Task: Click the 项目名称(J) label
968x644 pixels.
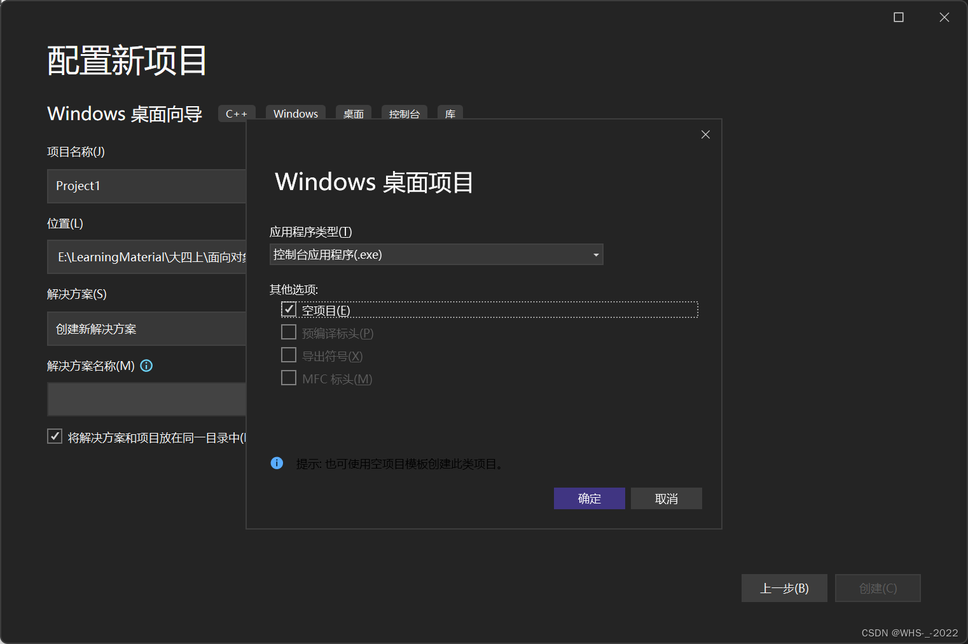Action: click(x=76, y=151)
